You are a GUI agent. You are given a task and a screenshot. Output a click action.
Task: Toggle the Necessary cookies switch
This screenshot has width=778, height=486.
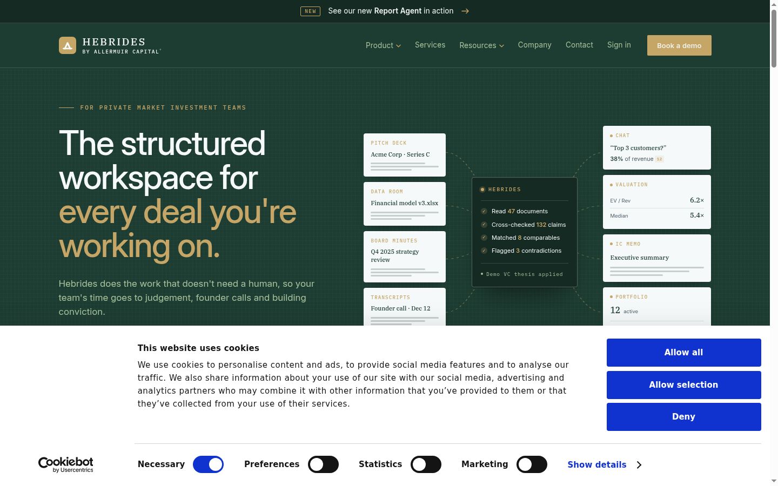point(208,464)
